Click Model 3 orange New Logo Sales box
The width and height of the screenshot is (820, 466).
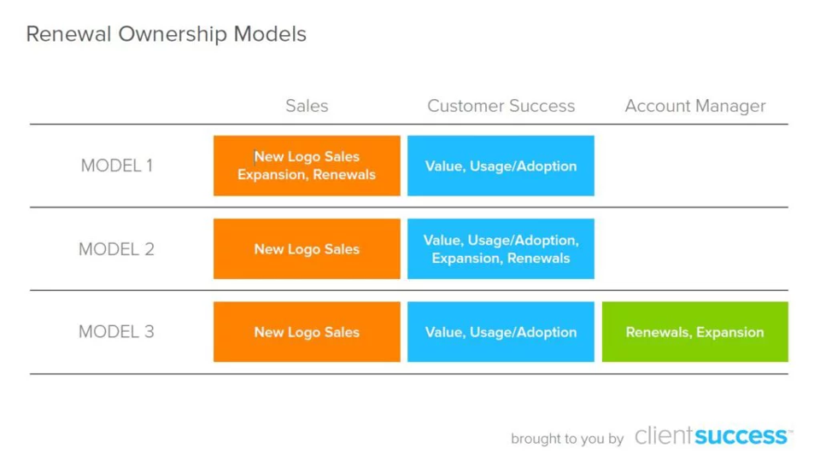pyautogui.click(x=307, y=332)
